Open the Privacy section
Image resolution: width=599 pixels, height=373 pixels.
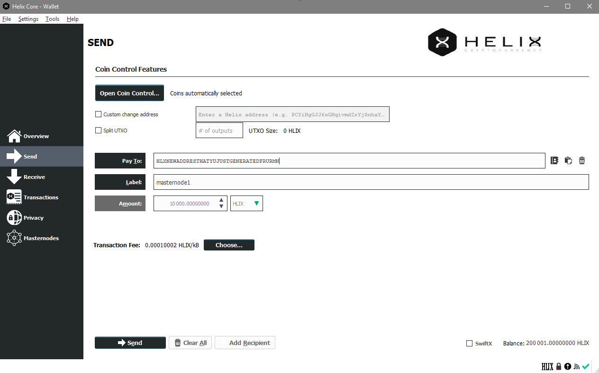(x=42, y=217)
